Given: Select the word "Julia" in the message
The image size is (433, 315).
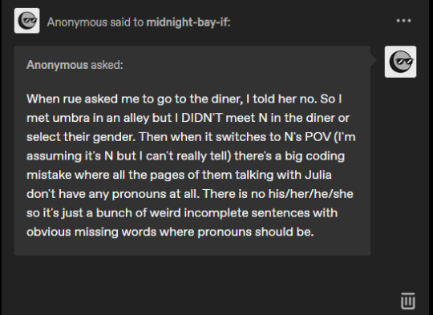Looking at the screenshot, I should (318, 175).
